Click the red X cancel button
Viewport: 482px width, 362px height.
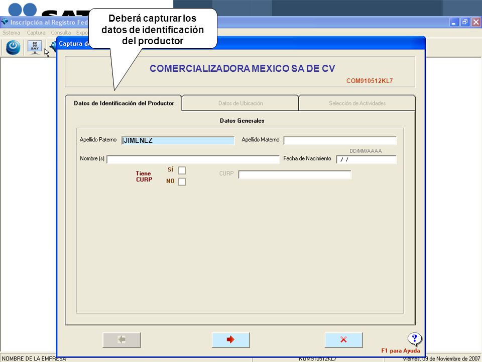pyautogui.click(x=343, y=340)
